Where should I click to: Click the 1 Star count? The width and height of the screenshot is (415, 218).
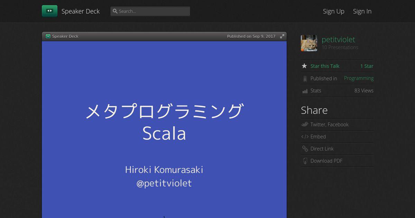click(367, 66)
